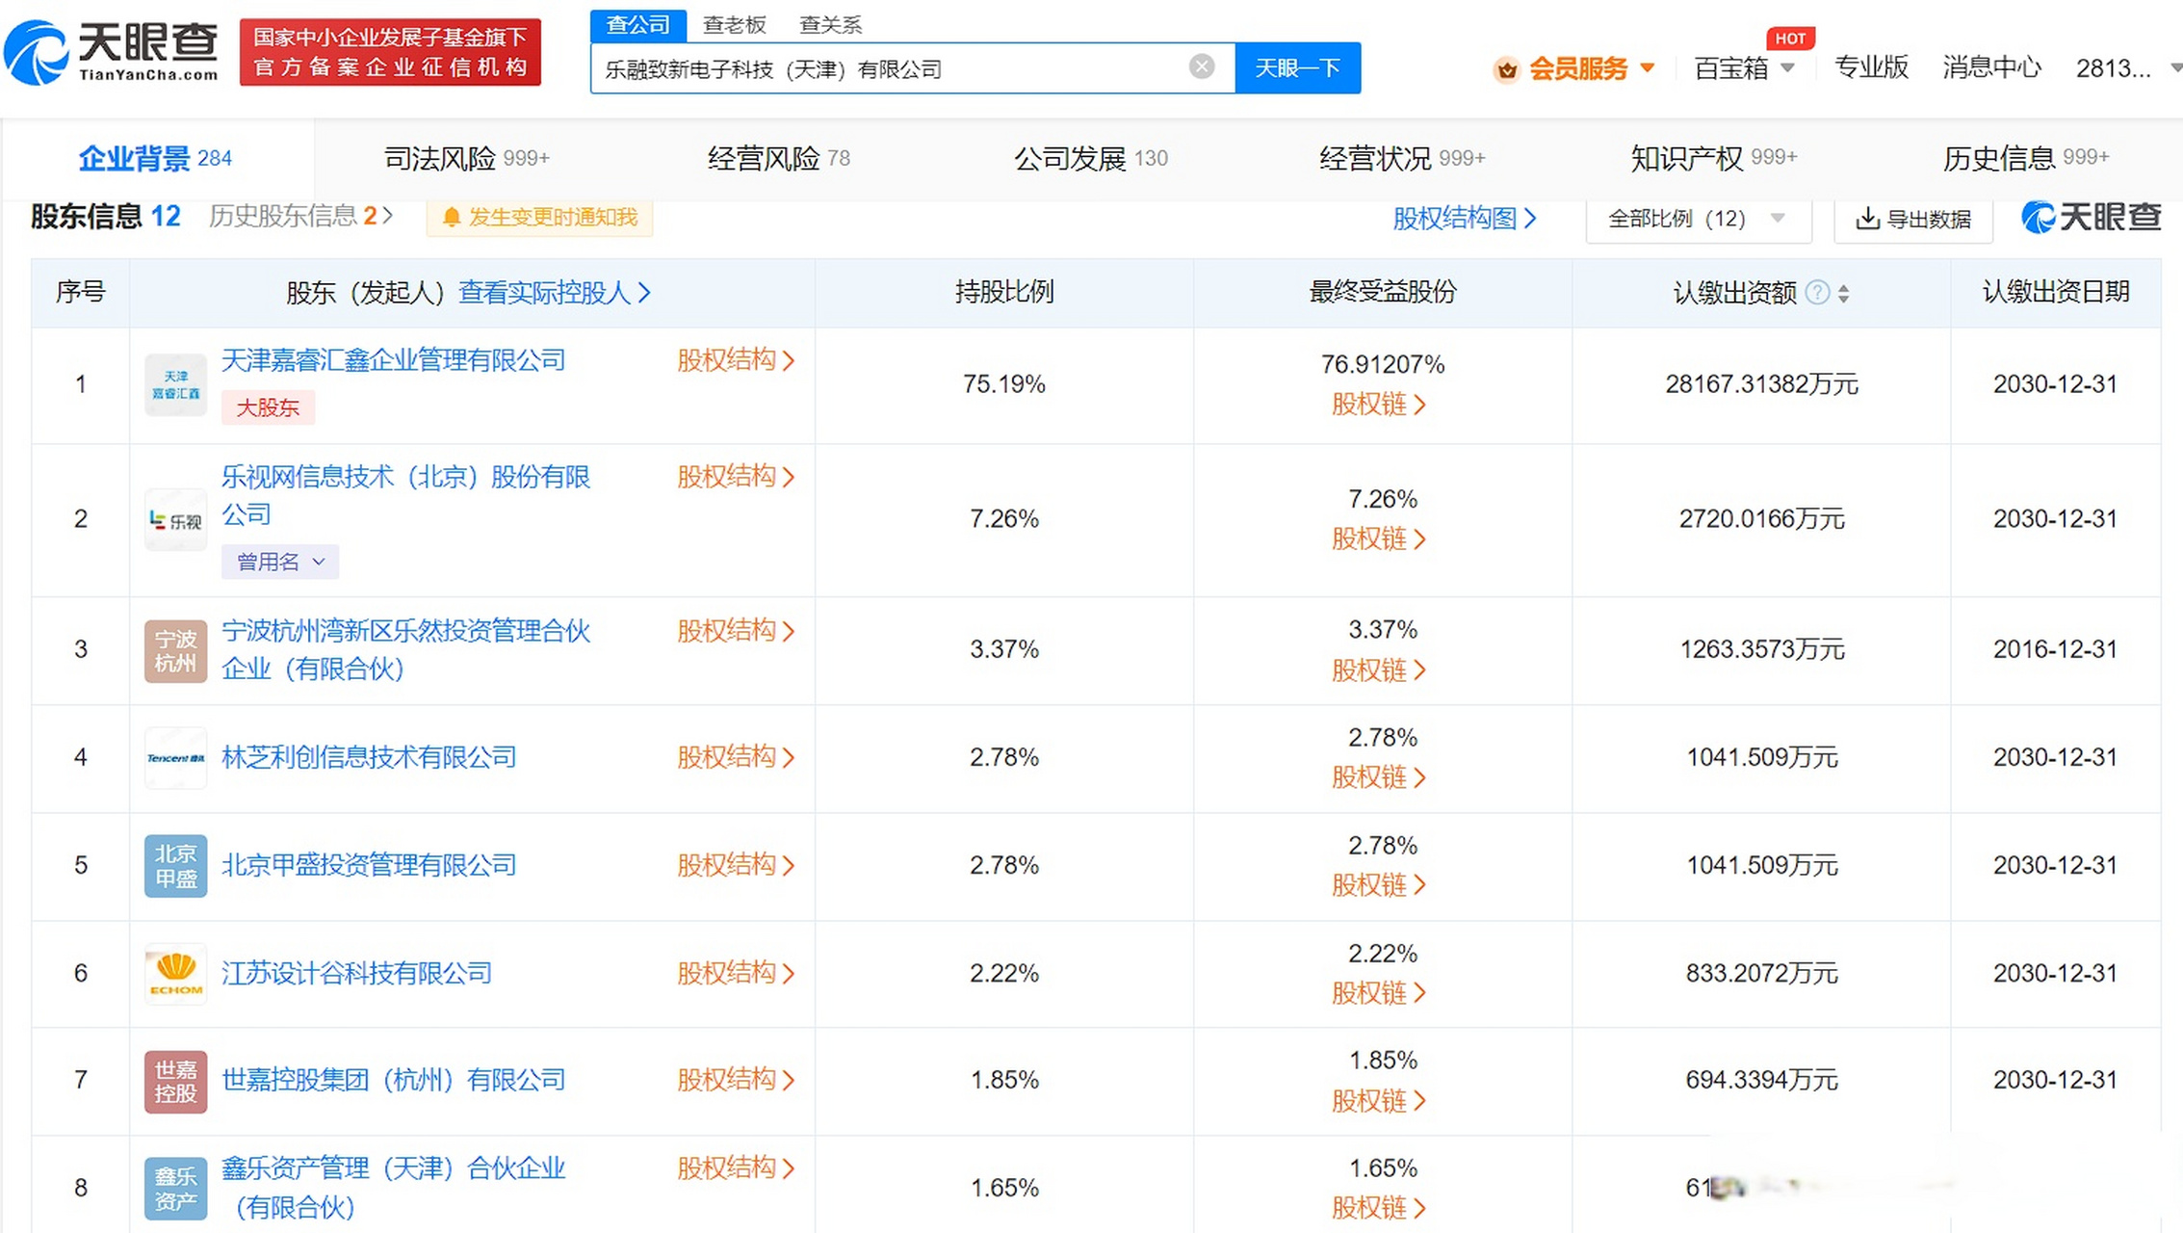The image size is (2183, 1233).
Task: Open the account menu 2813...
Action: [2126, 68]
